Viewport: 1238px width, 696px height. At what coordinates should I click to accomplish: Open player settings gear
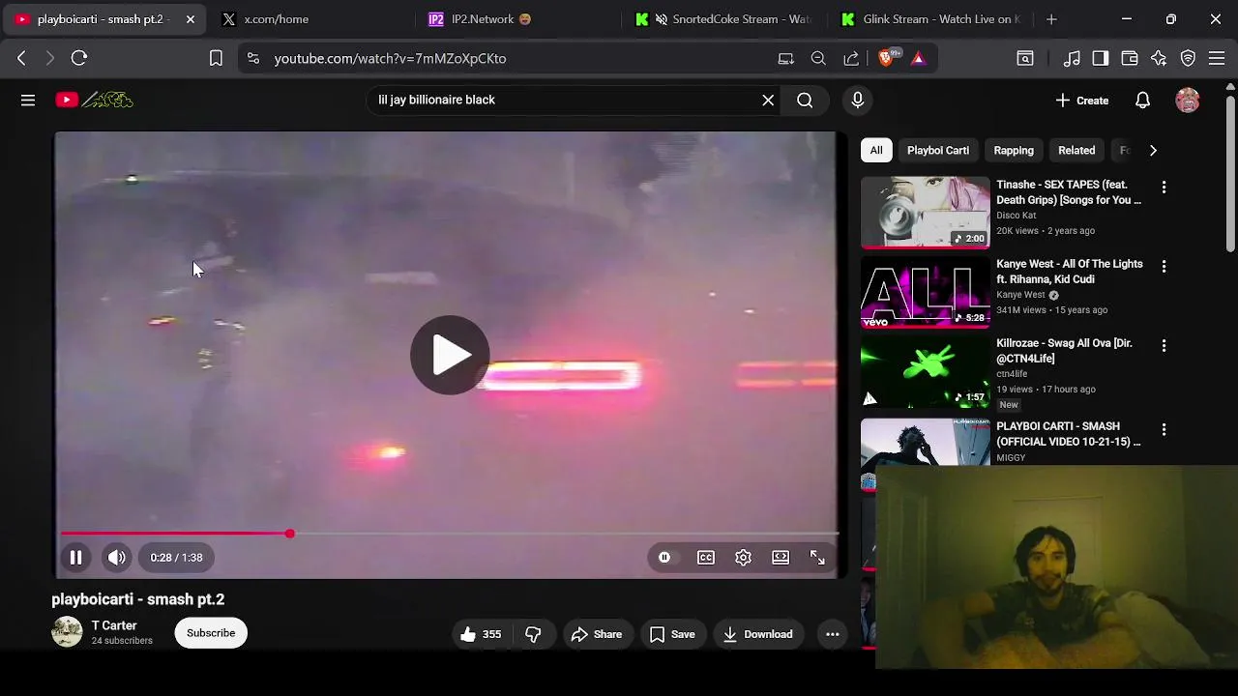point(743,557)
